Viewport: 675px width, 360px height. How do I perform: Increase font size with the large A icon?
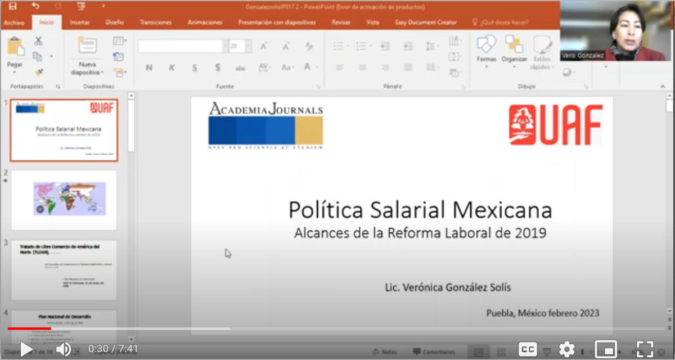click(x=264, y=46)
